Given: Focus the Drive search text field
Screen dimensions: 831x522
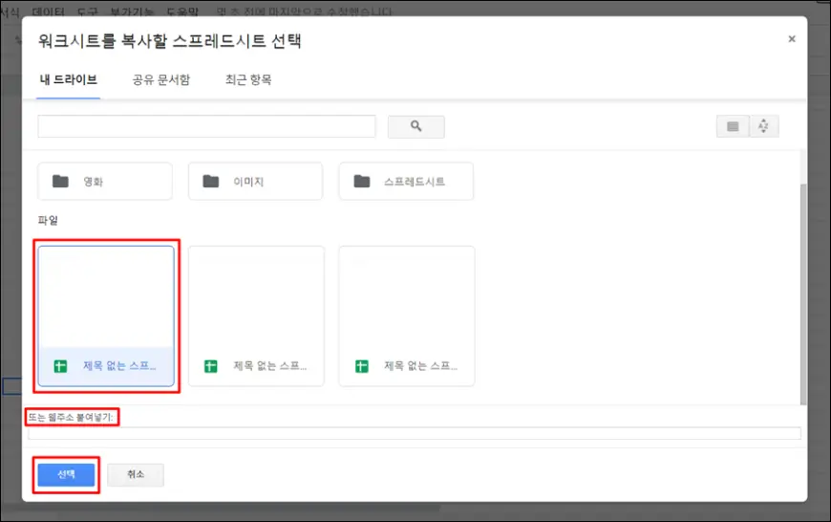Looking at the screenshot, I should (x=206, y=126).
